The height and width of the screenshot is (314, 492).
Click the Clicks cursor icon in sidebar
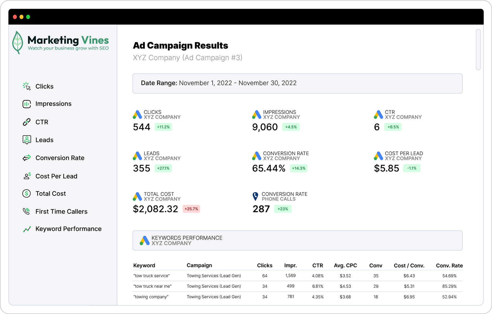[x=26, y=86]
